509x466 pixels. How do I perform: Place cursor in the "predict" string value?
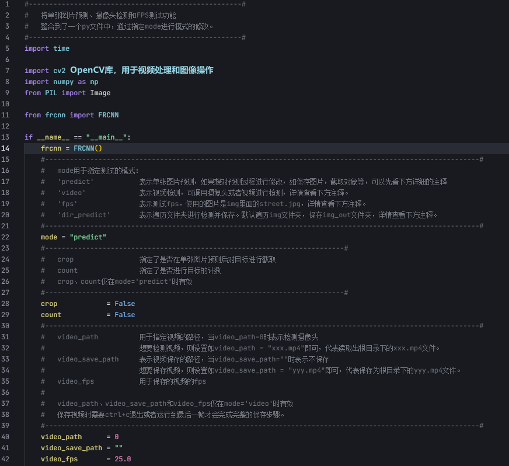pyautogui.click(x=88, y=237)
